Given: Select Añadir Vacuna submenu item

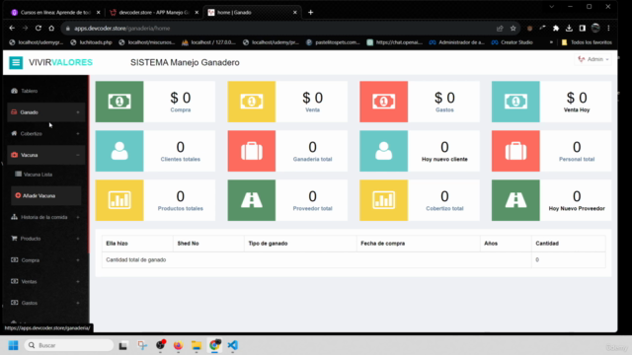Looking at the screenshot, I should (45, 195).
